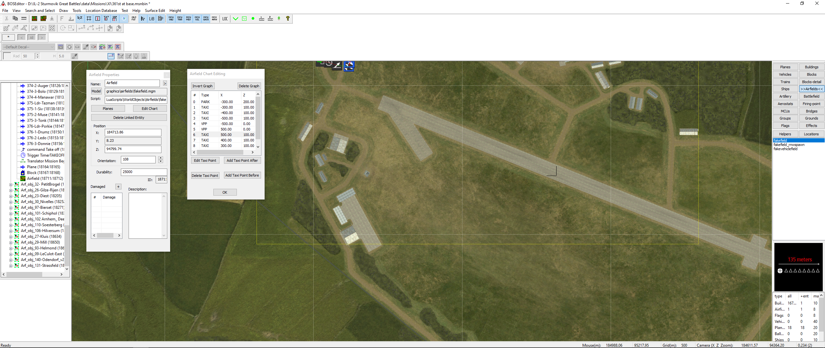Click the color swatch beside Rad
The height and width of the screenshot is (348, 825).
pyautogui.click(x=7, y=56)
